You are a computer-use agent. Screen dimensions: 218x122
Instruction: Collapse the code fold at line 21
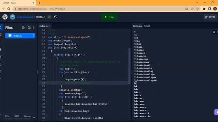pyautogui.click(x=46, y=59)
